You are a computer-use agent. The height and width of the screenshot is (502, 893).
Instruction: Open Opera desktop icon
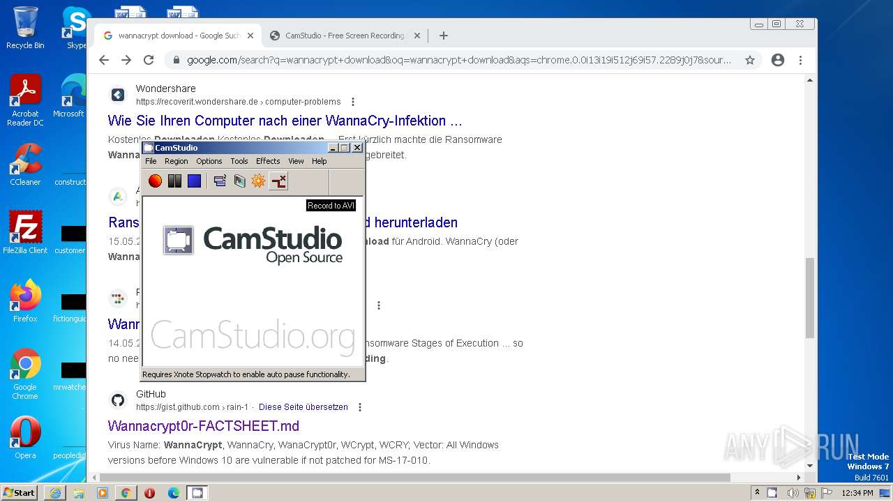[25, 437]
